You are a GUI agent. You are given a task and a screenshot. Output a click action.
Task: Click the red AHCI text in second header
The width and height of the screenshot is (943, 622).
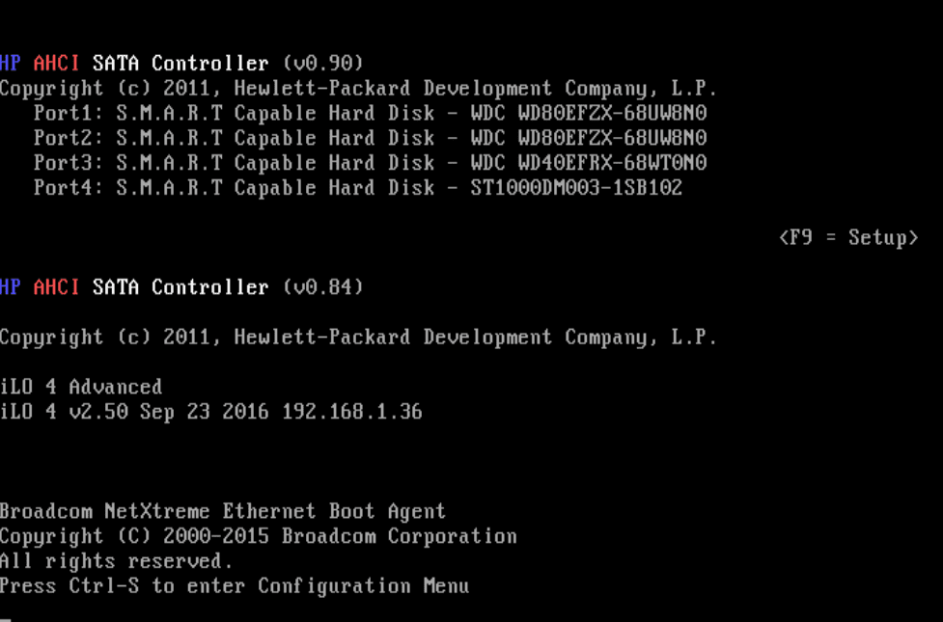[57, 287]
